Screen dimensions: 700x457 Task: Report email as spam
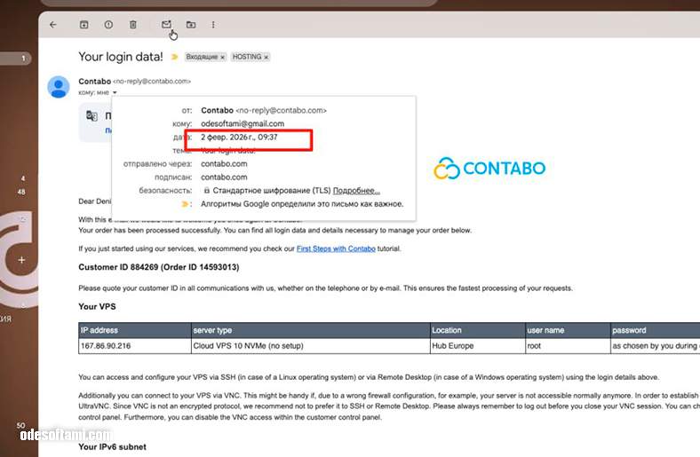[108, 25]
